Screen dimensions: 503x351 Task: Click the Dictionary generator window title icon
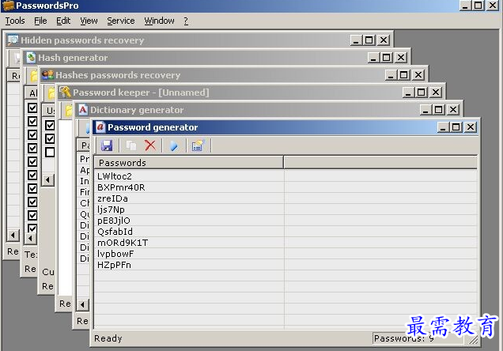coord(83,110)
